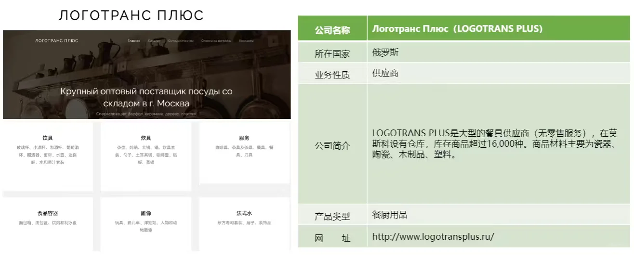Open the 饮具 category card
Screen dimensions: 634x258
pyautogui.click(x=48, y=156)
